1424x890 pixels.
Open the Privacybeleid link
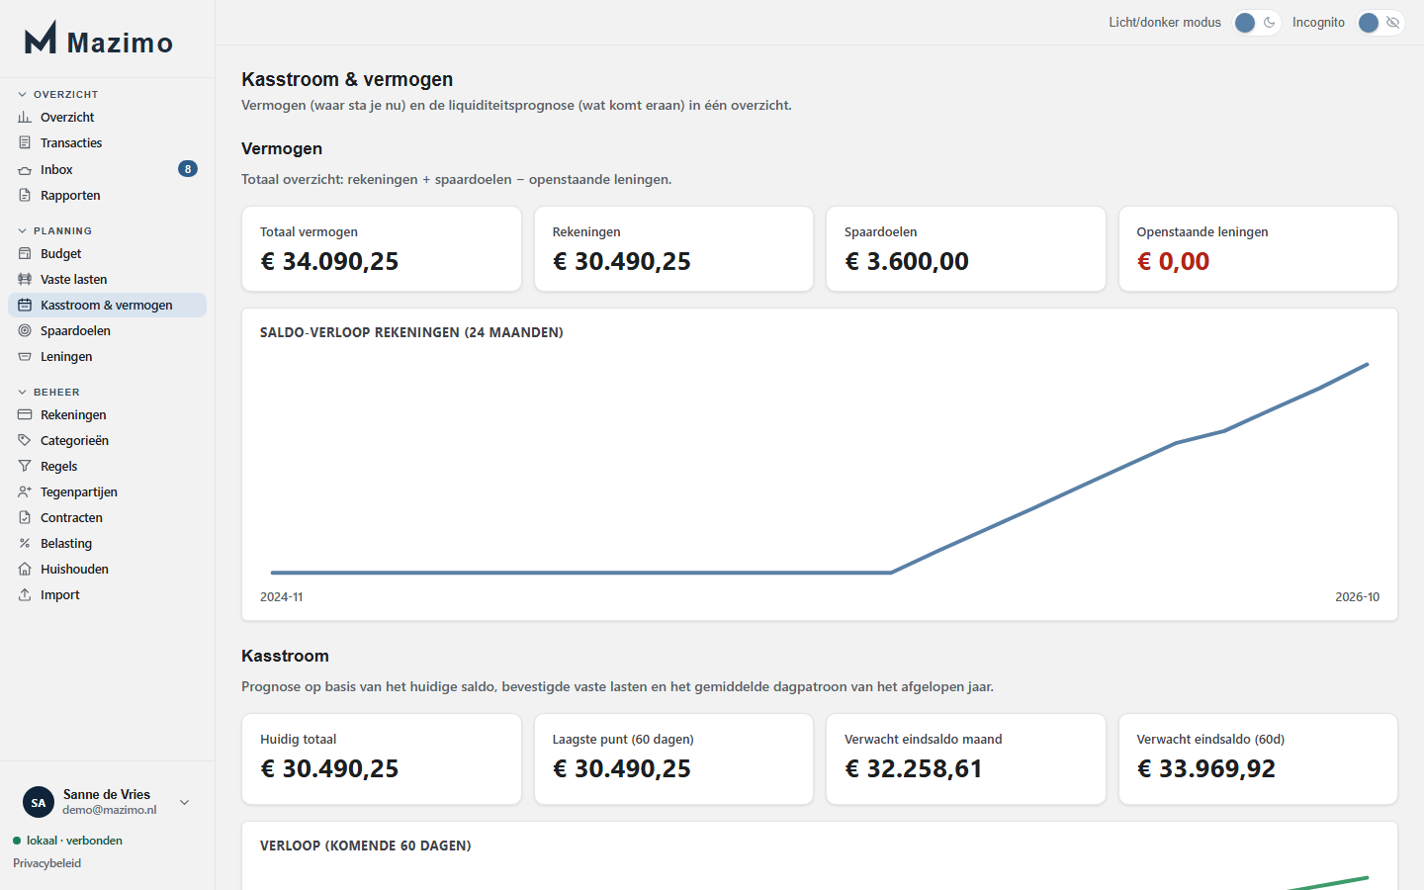point(47,863)
